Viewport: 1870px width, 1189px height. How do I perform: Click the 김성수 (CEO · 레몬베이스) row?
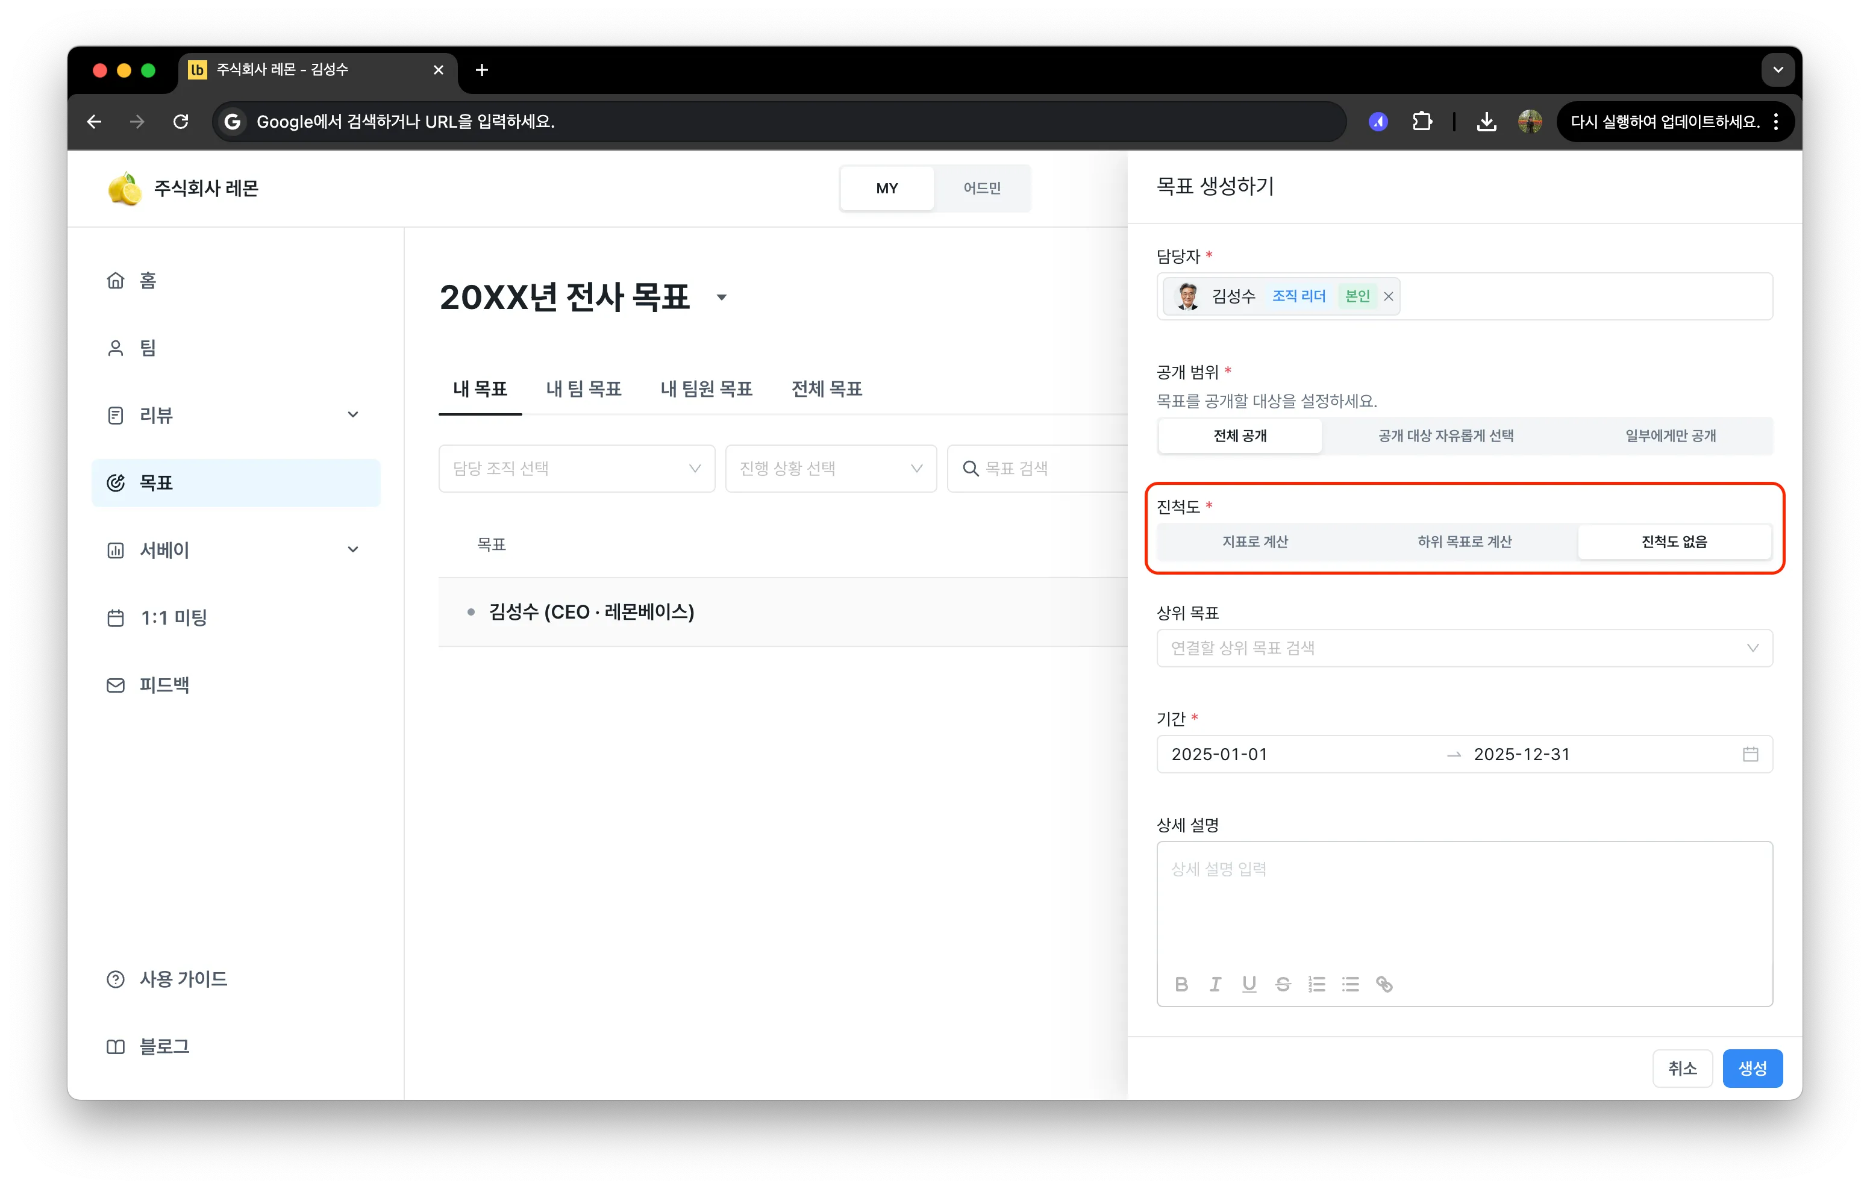(782, 612)
